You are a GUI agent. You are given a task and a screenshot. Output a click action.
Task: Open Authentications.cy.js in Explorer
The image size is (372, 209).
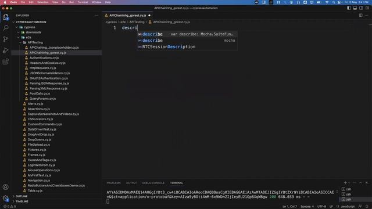tap(44, 58)
